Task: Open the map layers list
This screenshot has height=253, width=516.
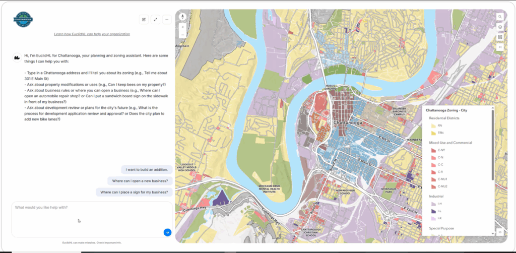Action: (500, 27)
